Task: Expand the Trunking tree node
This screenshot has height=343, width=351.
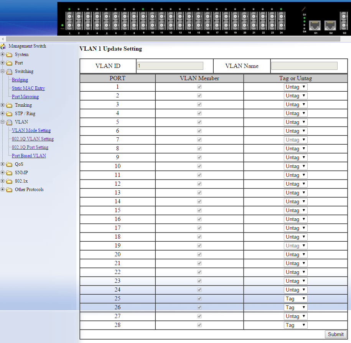Action: click(3, 105)
